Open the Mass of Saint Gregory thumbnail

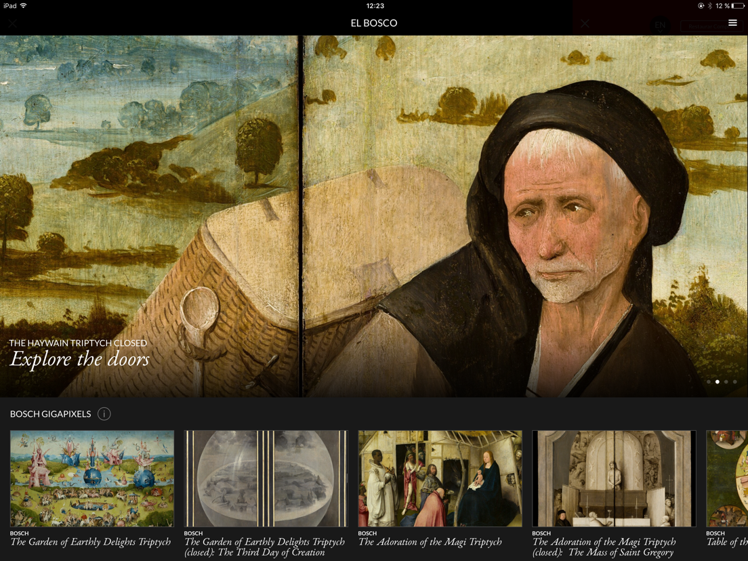(x=614, y=478)
